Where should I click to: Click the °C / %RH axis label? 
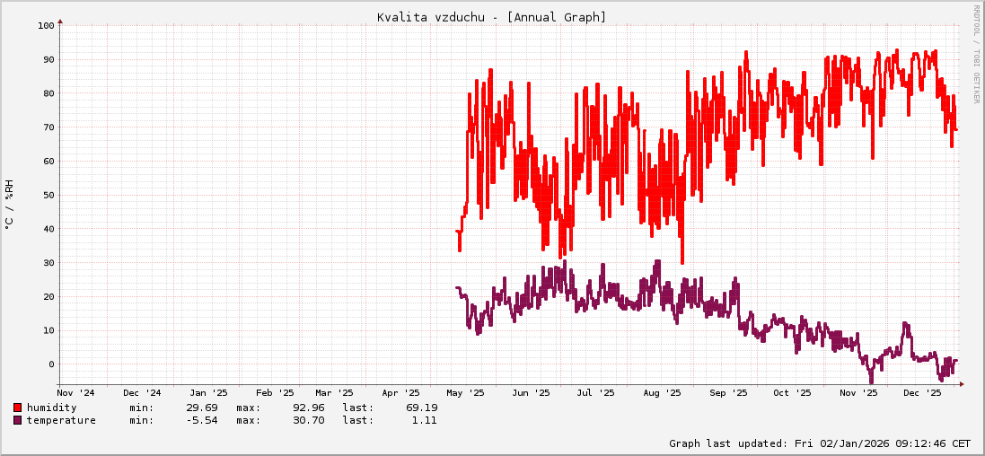(x=10, y=205)
